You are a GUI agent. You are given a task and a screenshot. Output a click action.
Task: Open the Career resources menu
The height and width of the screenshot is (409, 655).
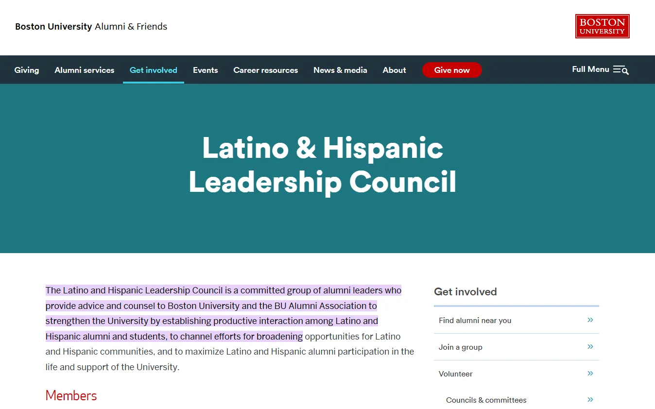pos(266,70)
